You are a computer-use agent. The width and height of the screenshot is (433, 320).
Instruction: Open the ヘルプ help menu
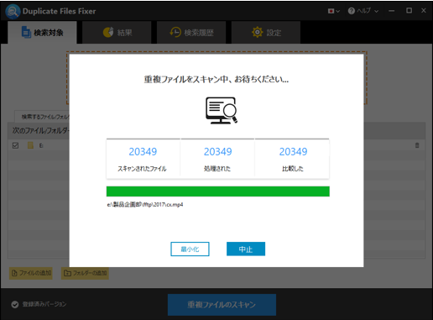click(x=363, y=11)
